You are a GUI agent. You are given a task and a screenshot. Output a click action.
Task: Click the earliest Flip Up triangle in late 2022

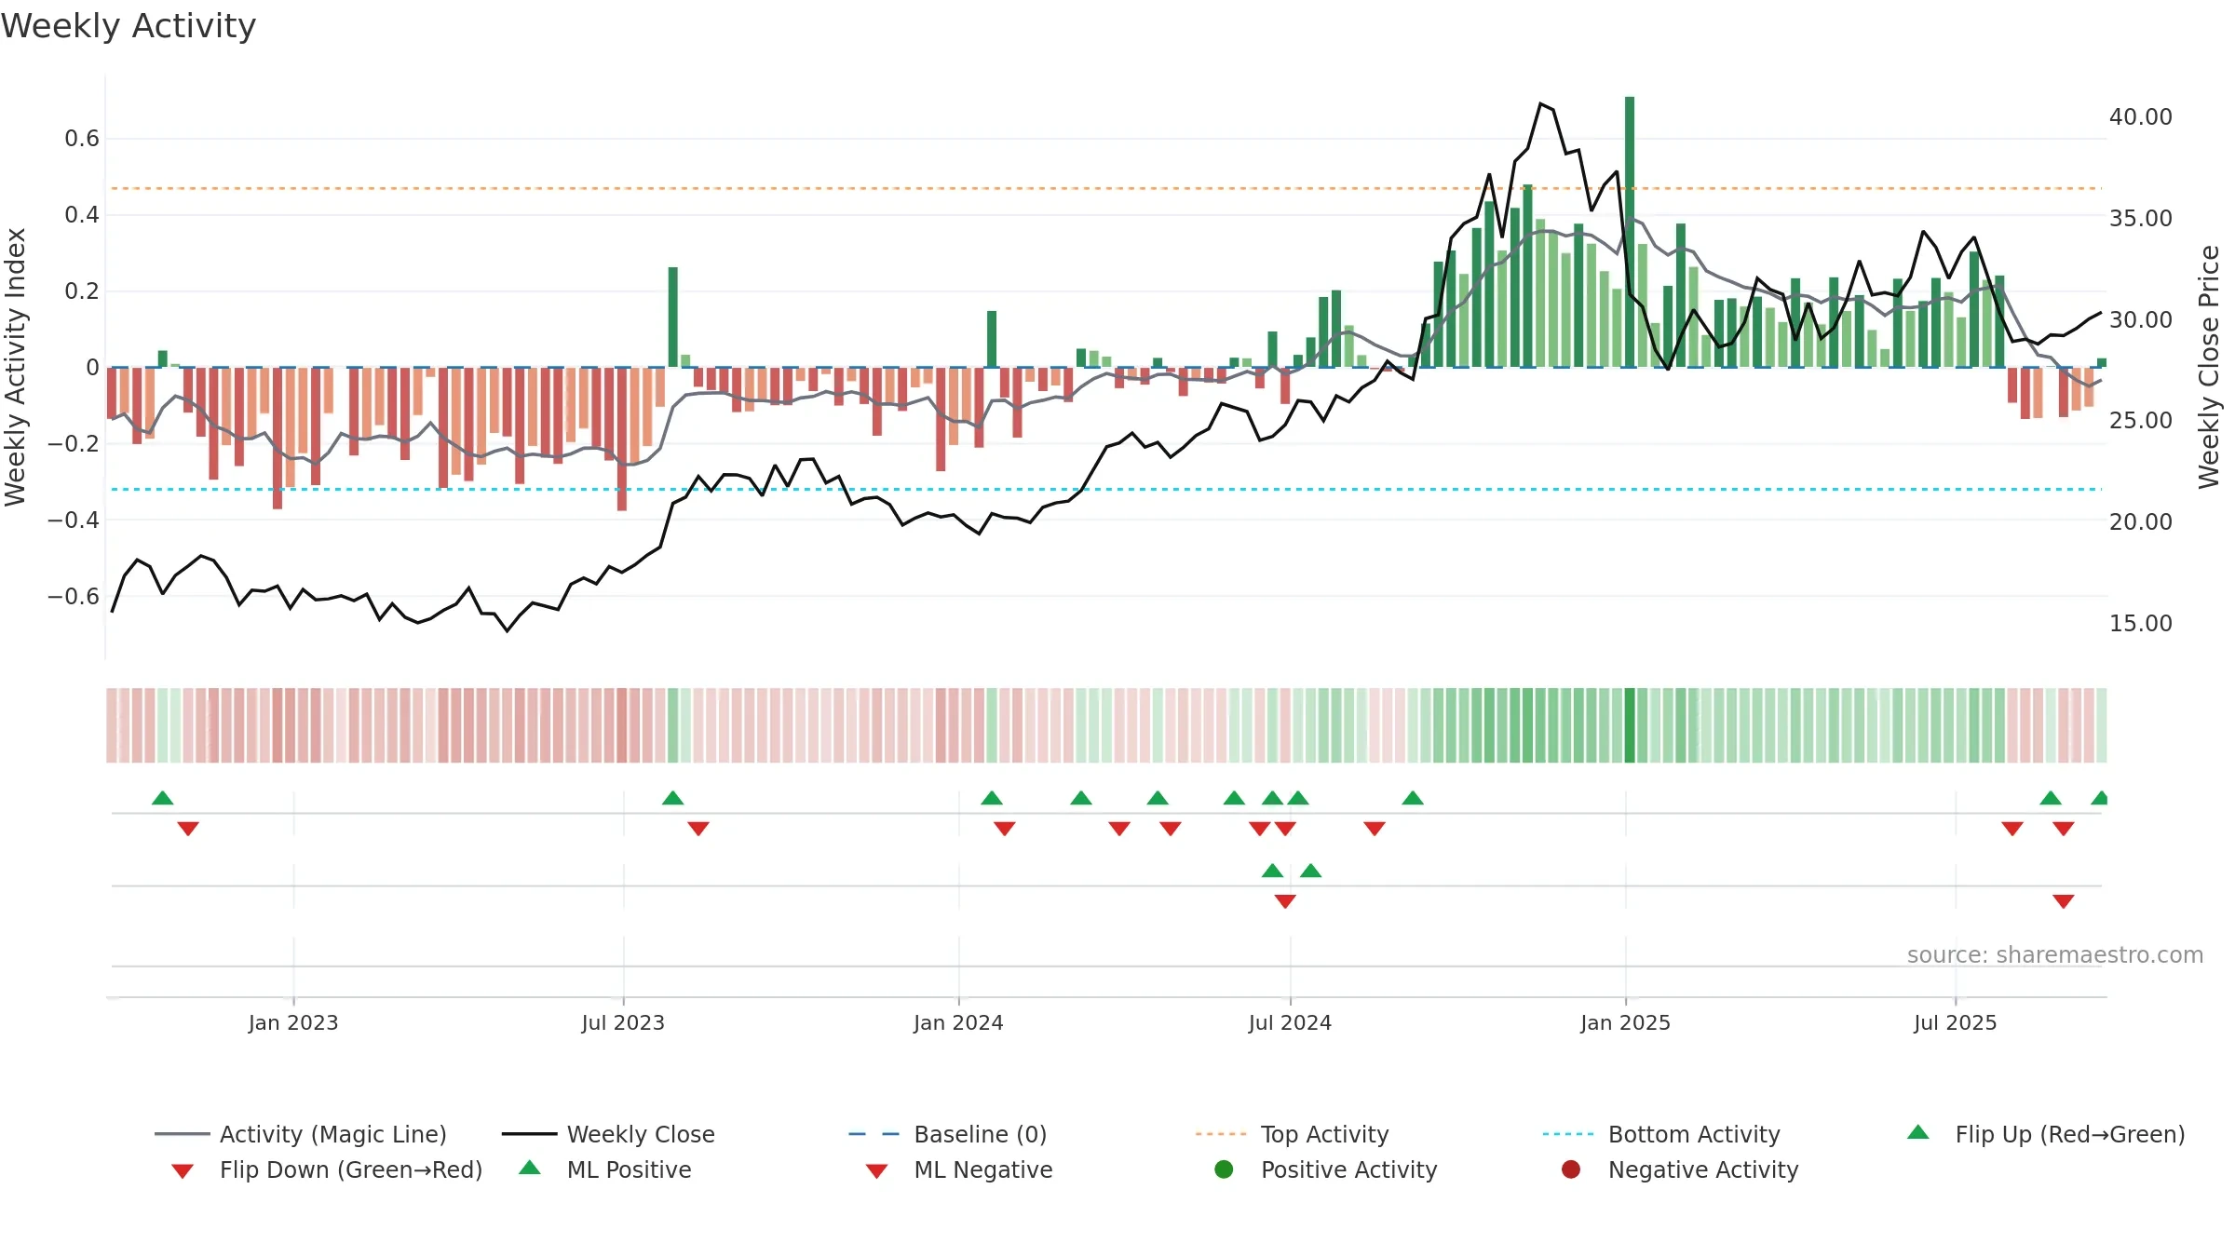coord(163,798)
